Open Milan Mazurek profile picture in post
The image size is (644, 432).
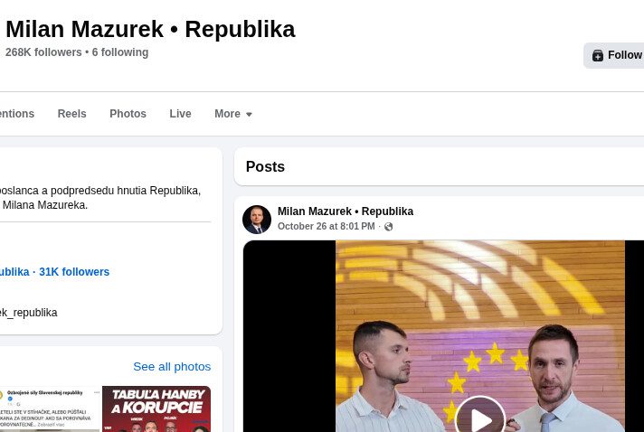point(257,220)
